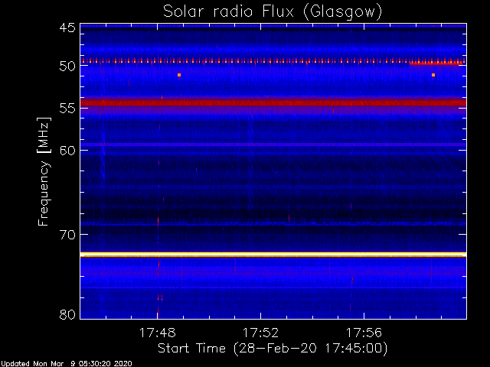Click the 'Frequency [MHz]' axis label
The image size is (490, 367).
click(44, 171)
